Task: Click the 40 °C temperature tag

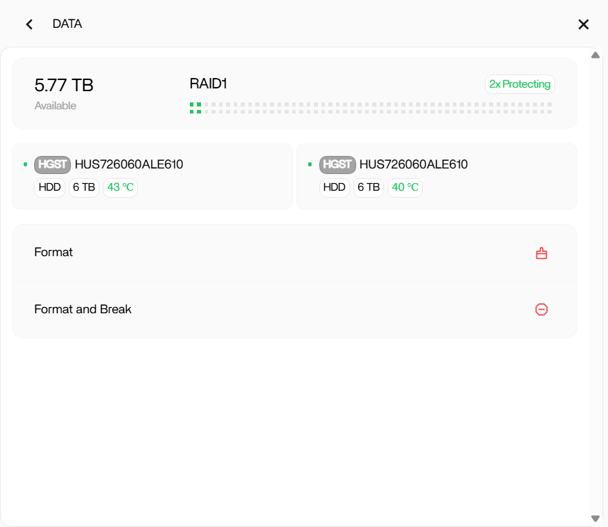Action: (405, 187)
